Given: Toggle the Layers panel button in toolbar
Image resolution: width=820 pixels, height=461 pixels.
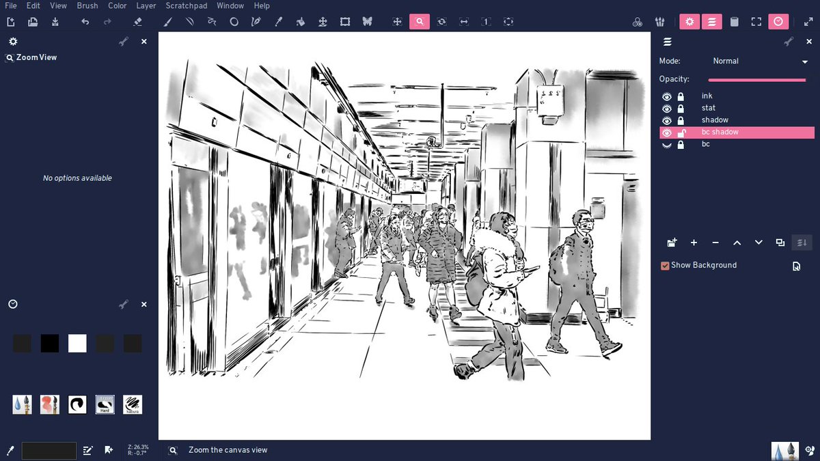Looking at the screenshot, I should (712, 22).
